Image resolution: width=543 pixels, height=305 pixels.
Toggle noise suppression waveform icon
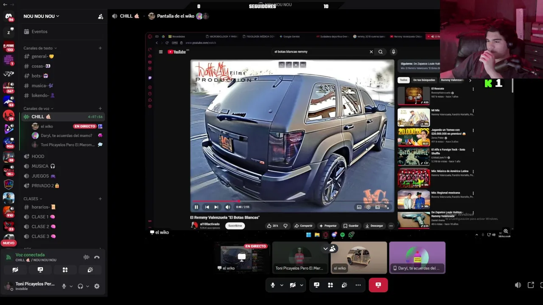pos(86,257)
